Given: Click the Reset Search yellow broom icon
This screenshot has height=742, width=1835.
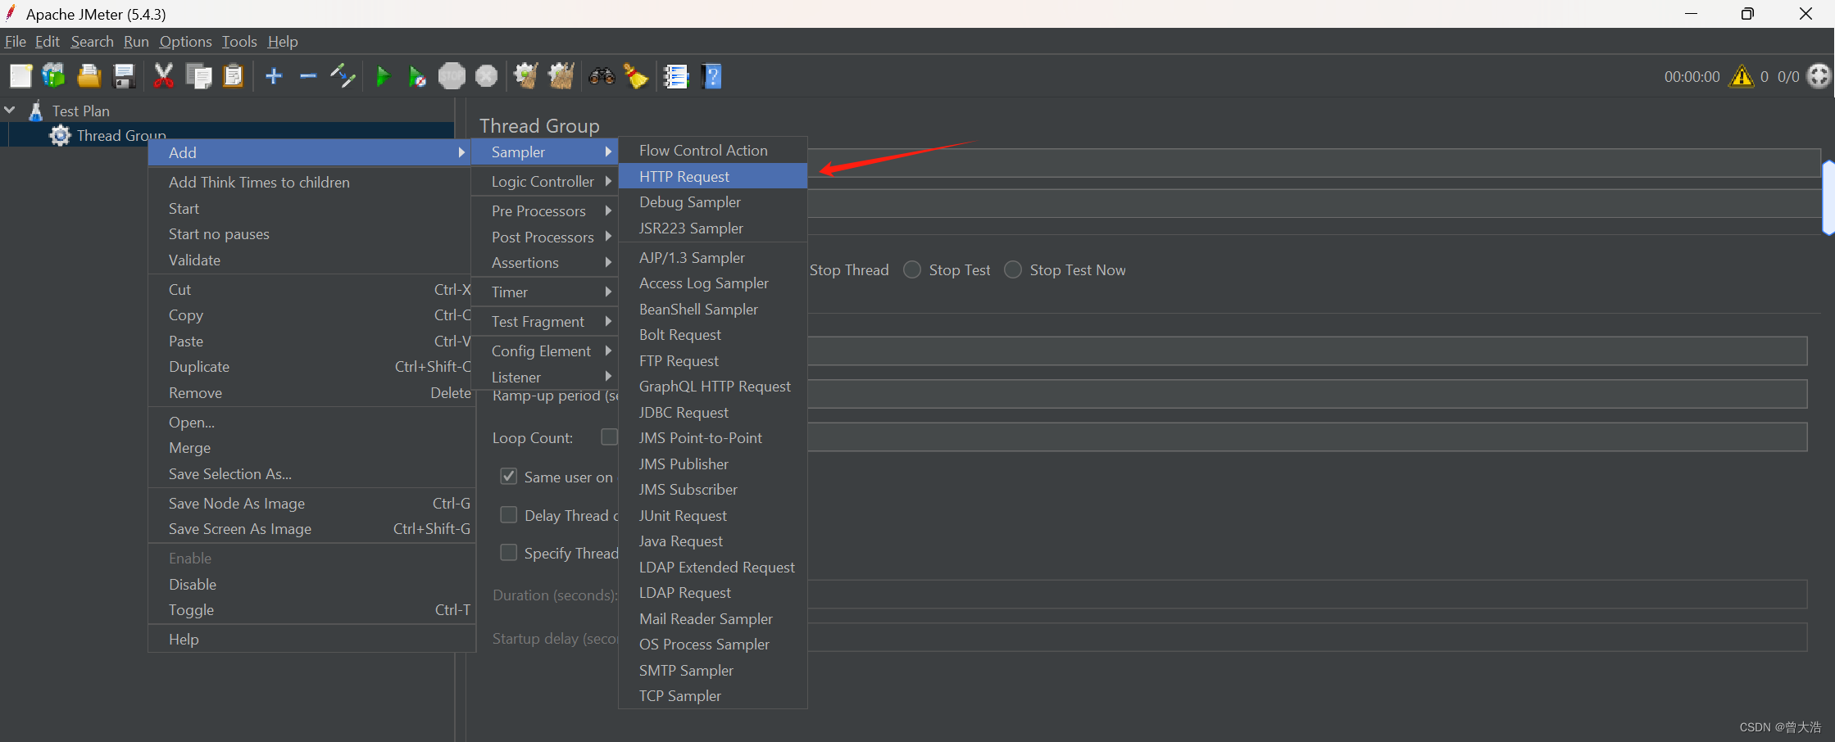Looking at the screenshot, I should 636,76.
